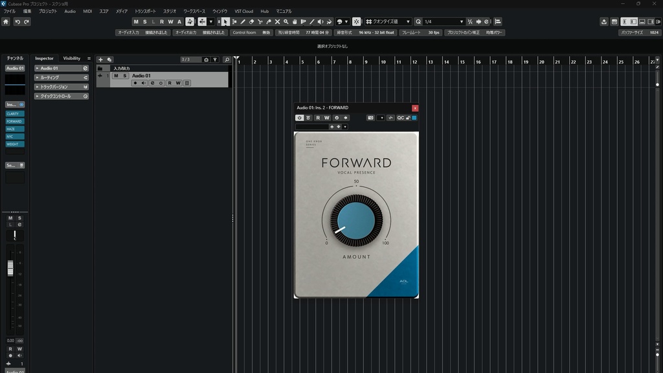Select the Erase tool
Image resolution: width=663 pixels, height=373 pixels.
252,21
